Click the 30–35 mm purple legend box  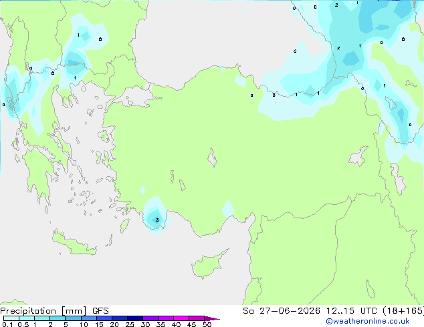point(150,318)
